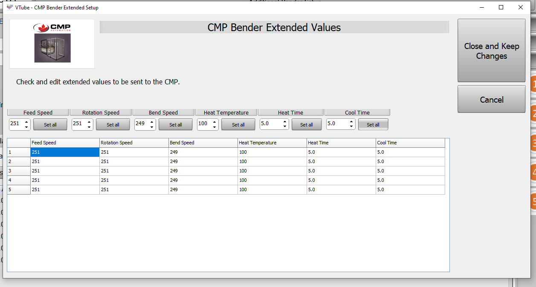Image resolution: width=536 pixels, height=287 pixels.
Task: Select row 2 header in the table
Action: coord(19,161)
